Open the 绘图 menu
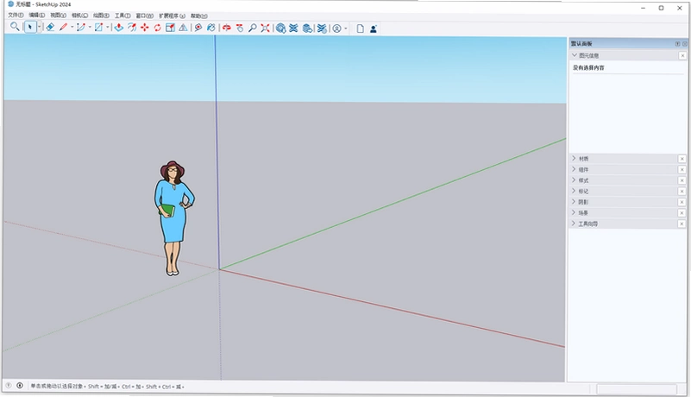 pos(101,16)
